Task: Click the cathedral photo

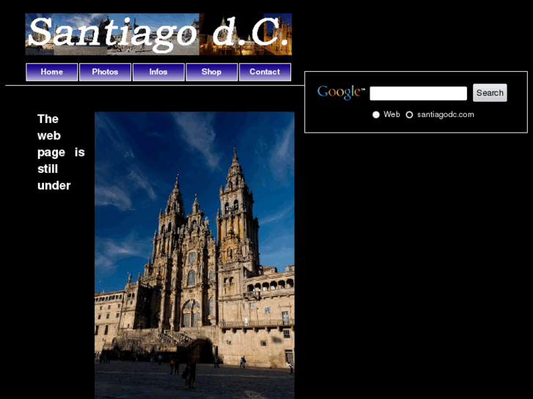Action: tap(194, 256)
